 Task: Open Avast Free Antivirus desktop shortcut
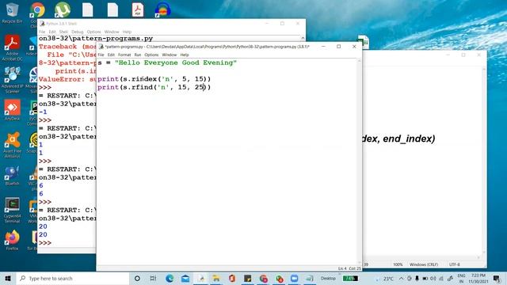[x=12, y=145]
